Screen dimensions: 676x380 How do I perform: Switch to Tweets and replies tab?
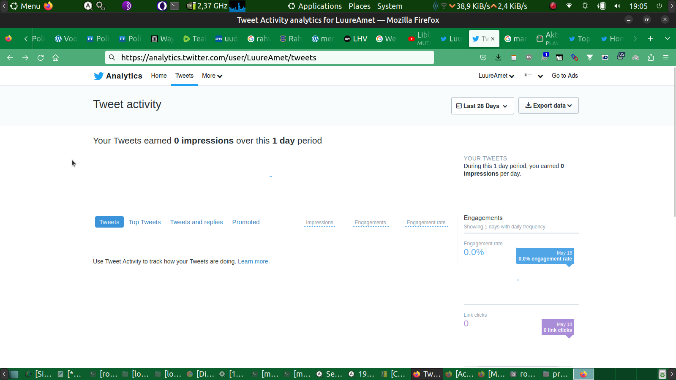(x=196, y=222)
